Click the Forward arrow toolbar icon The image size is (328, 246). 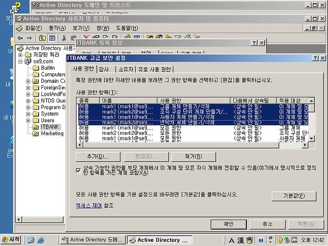coord(30,38)
